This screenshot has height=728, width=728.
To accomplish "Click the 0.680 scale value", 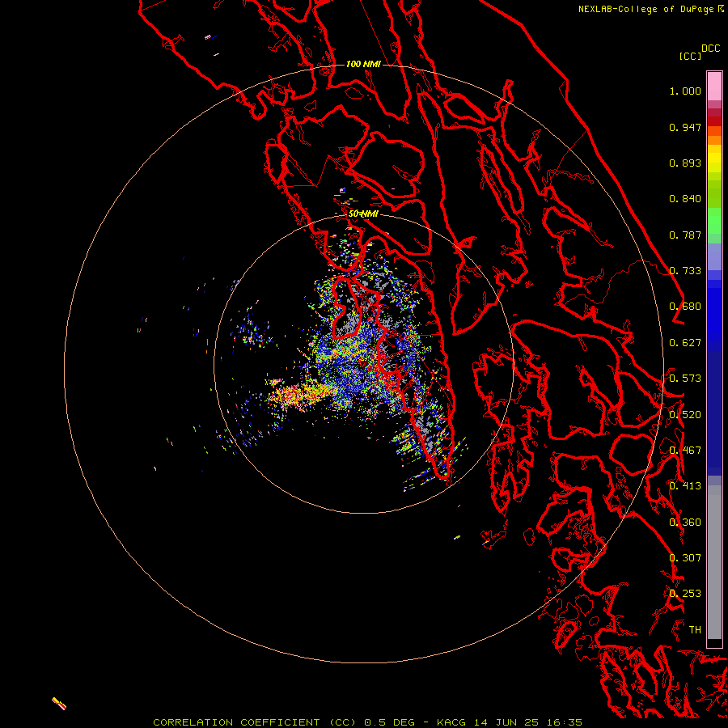I will [685, 307].
